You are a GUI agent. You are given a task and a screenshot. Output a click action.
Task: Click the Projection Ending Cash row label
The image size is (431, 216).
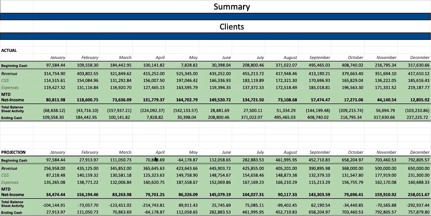coord(11,213)
